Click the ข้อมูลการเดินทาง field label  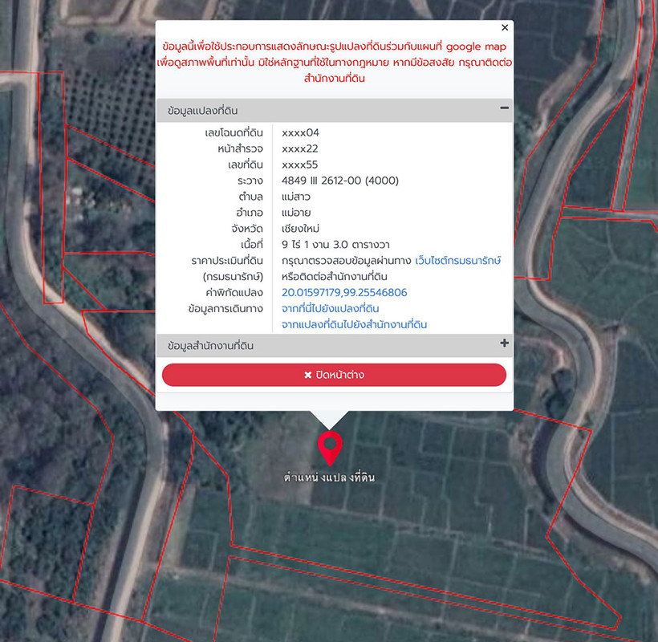click(225, 308)
